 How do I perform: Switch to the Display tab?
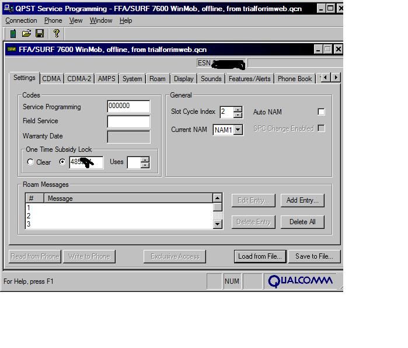click(184, 79)
